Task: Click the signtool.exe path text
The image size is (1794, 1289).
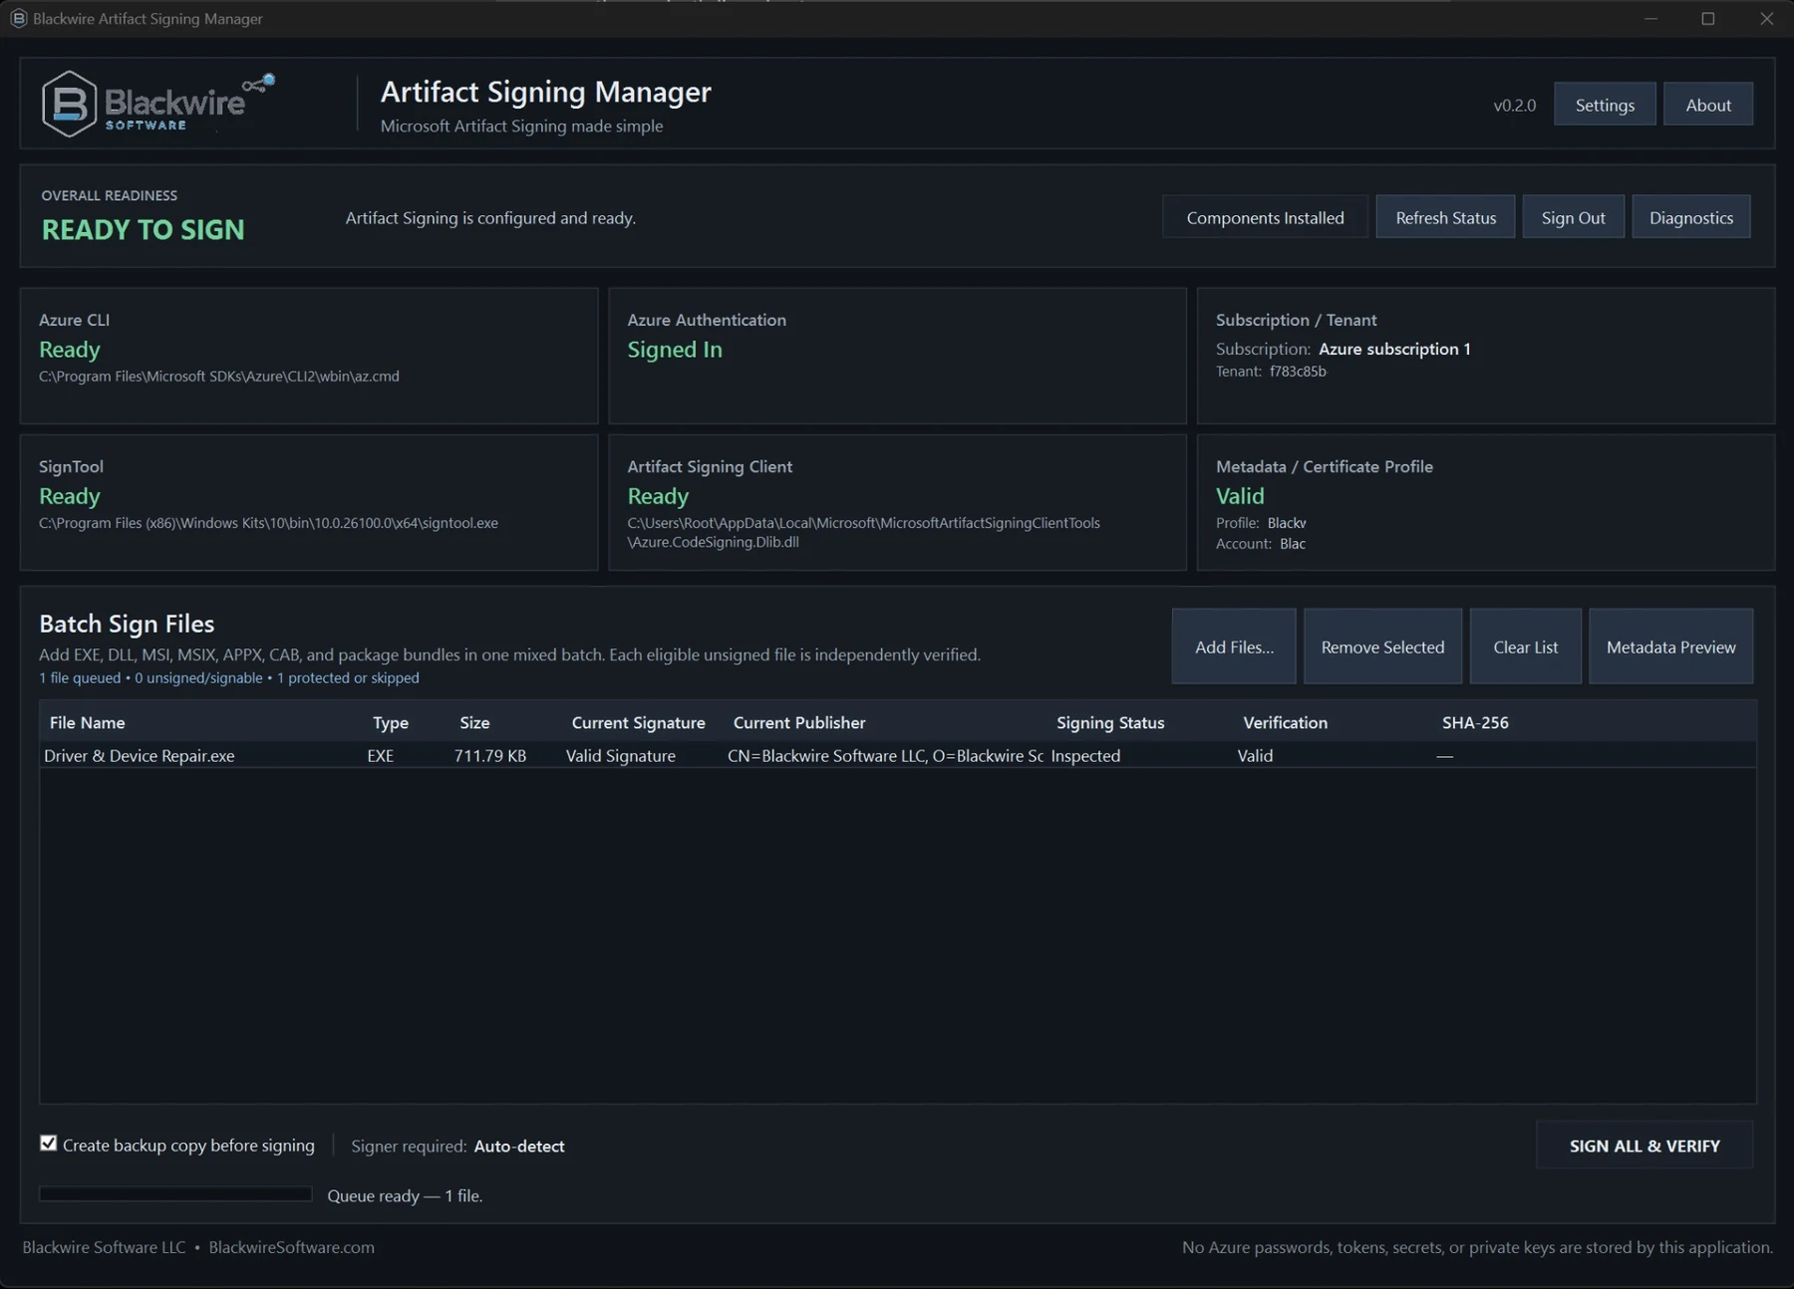Action: click(268, 522)
